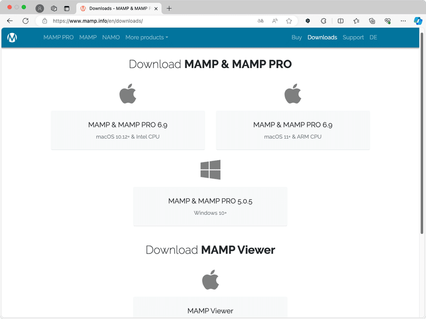The image size is (426, 319).
Task: Click the Apple icon above the Intel download
Action: coord(128,94)
